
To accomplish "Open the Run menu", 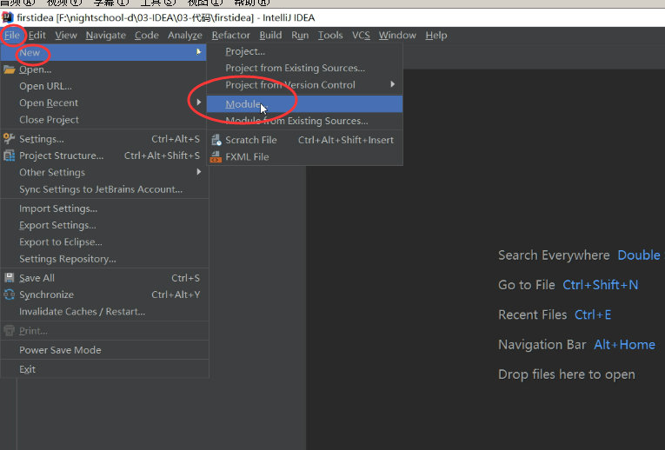I will point(300,35).
